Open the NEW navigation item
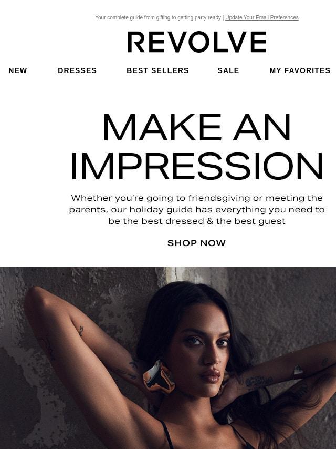Viewport: 336px width, 449px height. pyautogui.click(x=18, y=70)
